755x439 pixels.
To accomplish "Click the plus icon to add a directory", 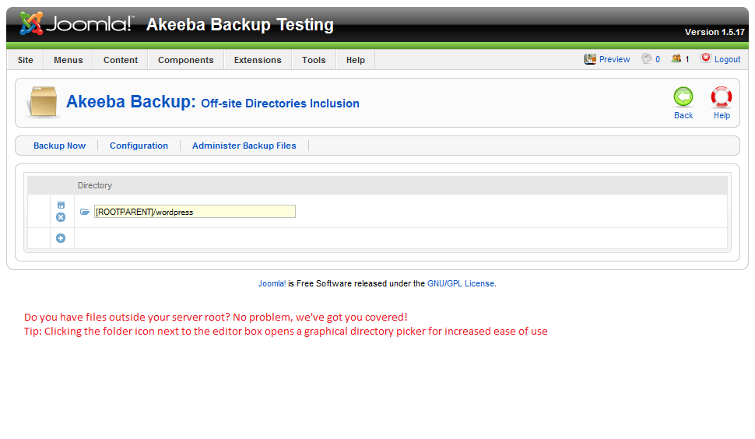I will point(61,238).
